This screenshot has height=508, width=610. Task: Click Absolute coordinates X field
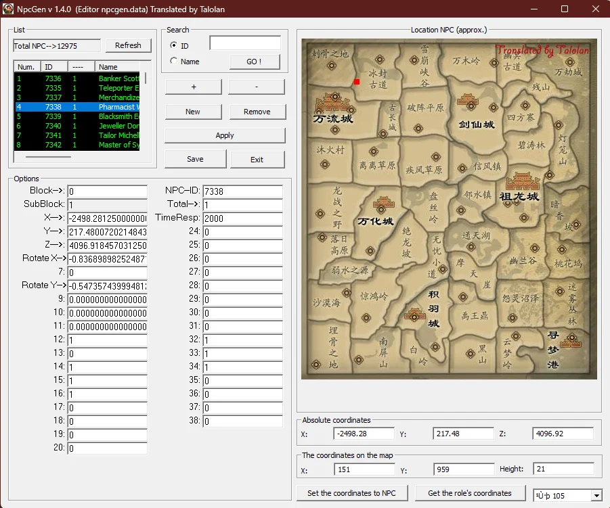tap(364, 434)
